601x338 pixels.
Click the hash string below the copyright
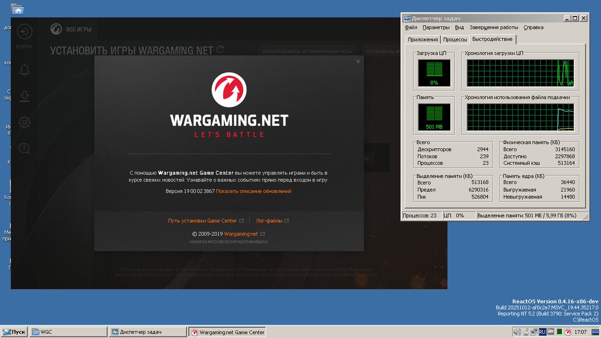(x=229, y=242)
